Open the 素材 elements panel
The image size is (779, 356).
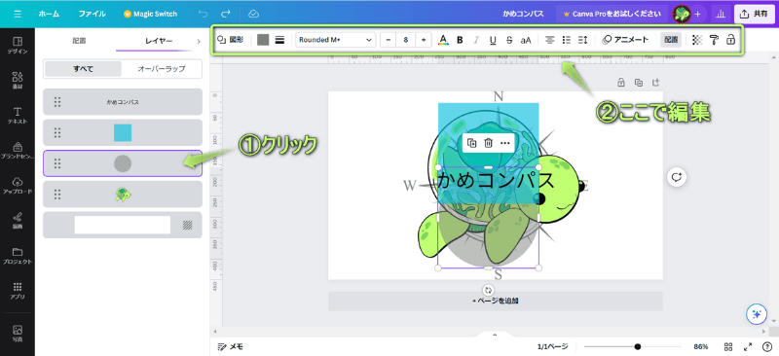coord(18,80)
